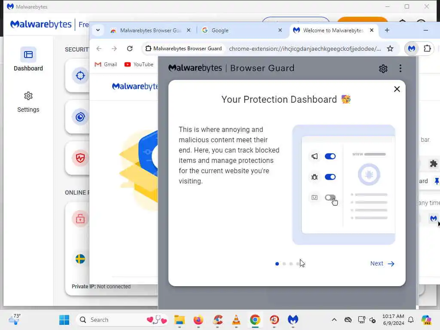Open Malwarebytes from taskbar
440x330 pixels.
(293, 320)
